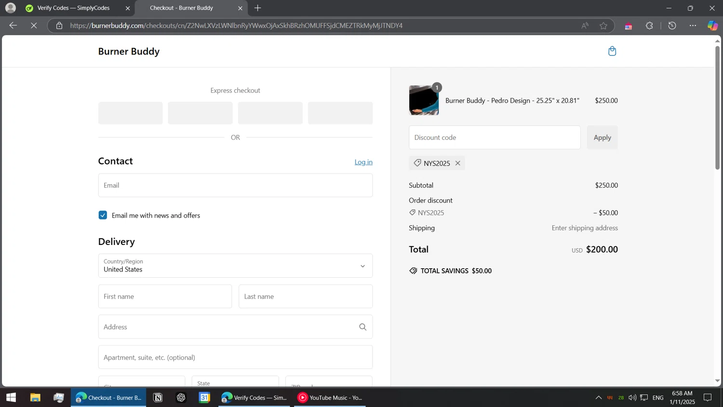Focus the First name field
The width and height of the screenshot is (723, 407).
pos(165,297)
